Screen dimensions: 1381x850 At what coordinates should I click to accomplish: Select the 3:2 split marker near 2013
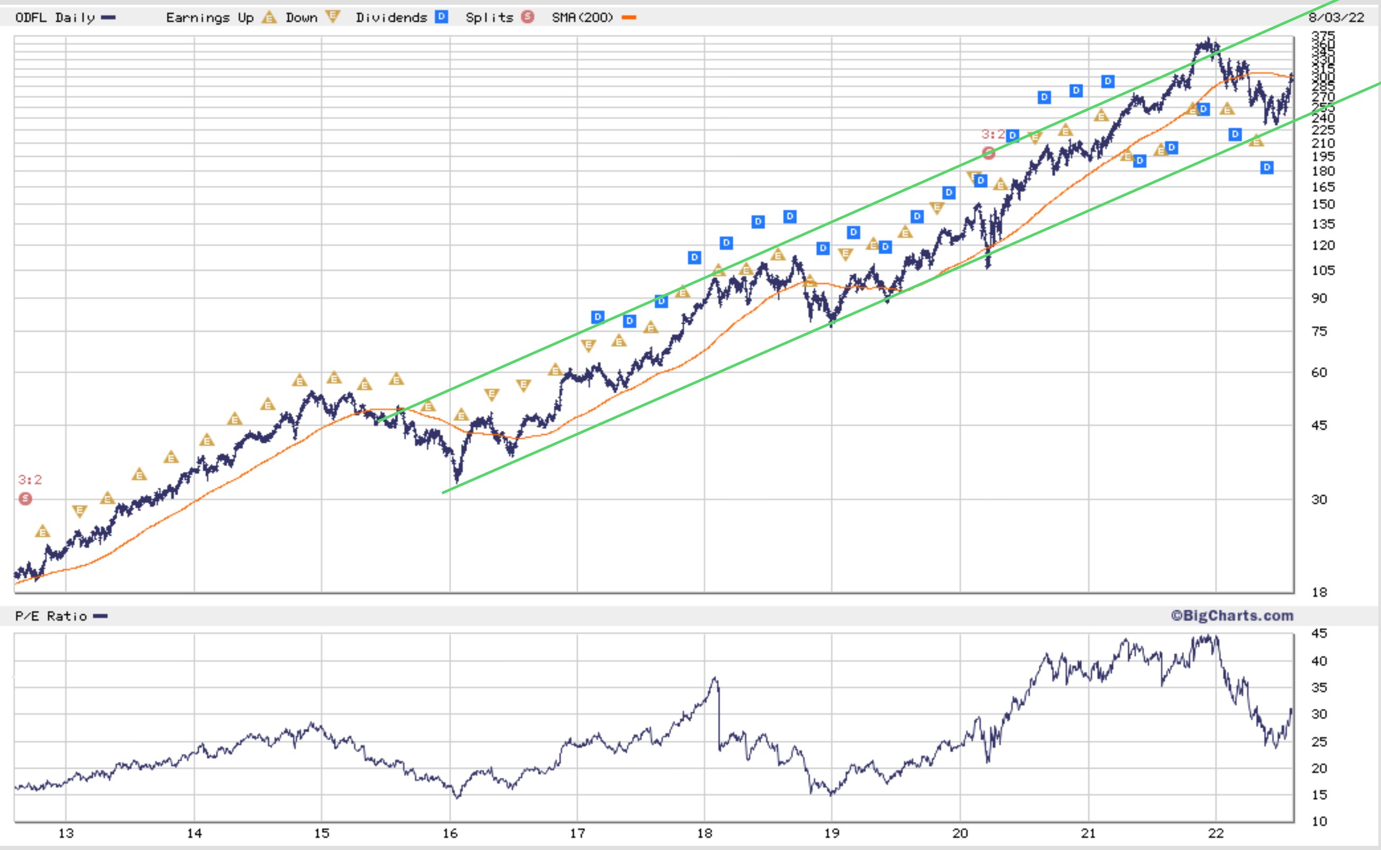pyautogui.click(x=25, y=499)
